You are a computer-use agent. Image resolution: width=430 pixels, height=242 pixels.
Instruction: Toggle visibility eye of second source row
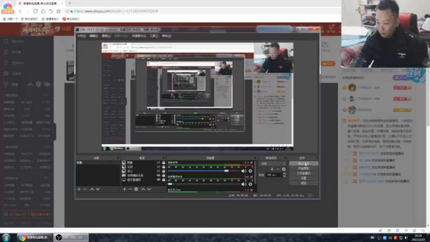click(159, 167)
